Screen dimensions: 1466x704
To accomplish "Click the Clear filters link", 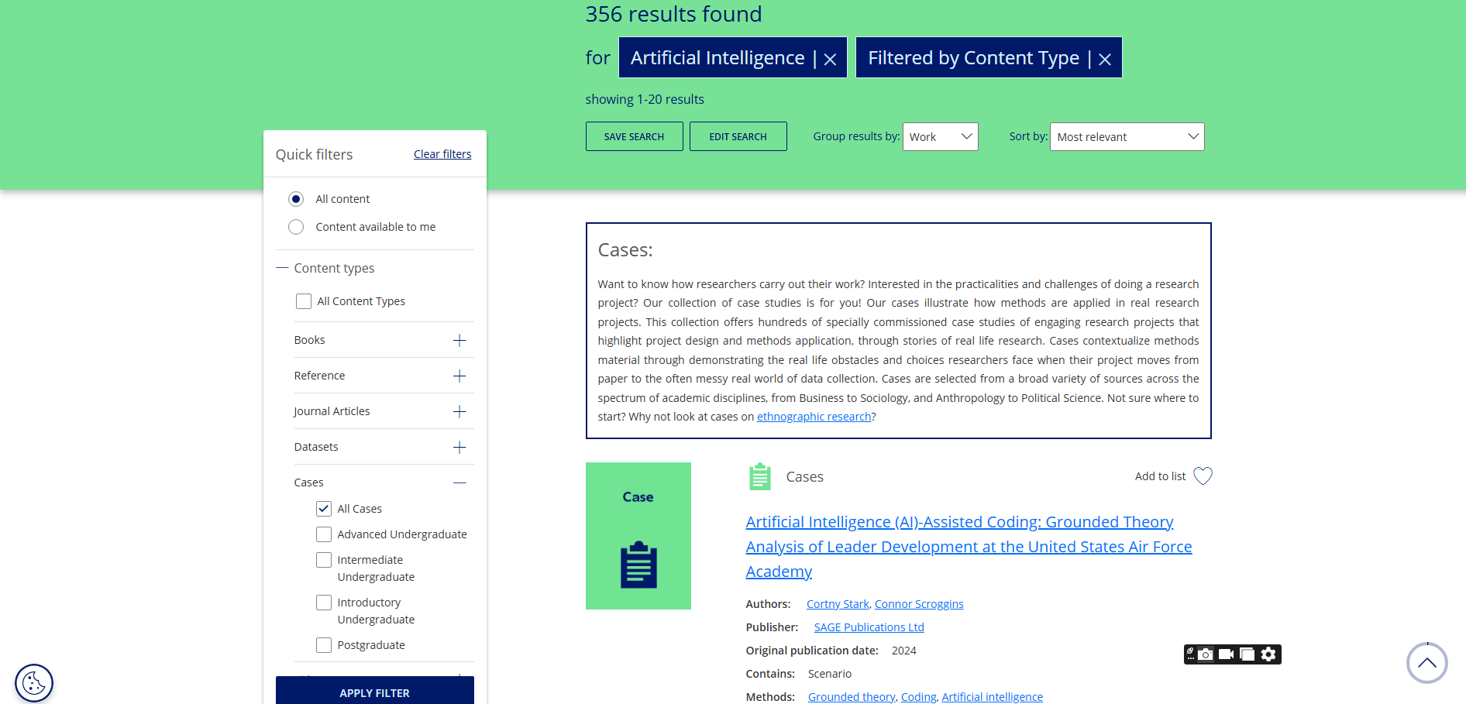I will [442, 154].
